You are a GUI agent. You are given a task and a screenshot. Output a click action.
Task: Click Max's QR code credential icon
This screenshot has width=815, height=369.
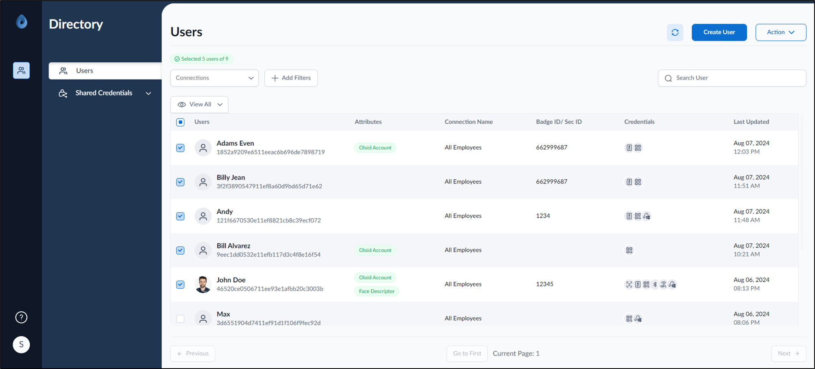click(x=629, y=319)
